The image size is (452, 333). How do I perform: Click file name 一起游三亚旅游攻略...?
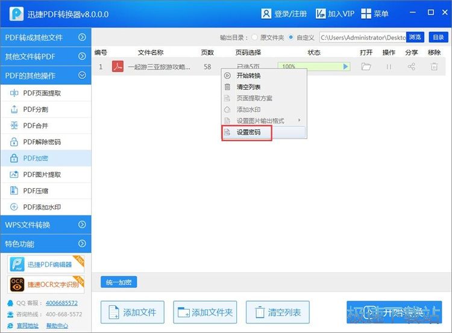[x=159, y=67]
